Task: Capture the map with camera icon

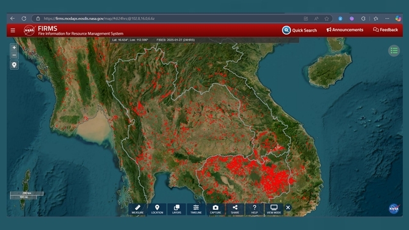Action: [215, 209]
